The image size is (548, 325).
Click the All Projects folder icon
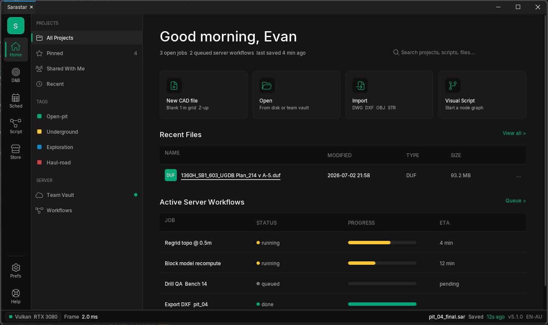[39, 38]
